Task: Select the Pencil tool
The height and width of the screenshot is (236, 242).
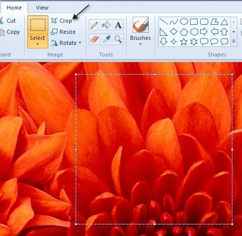Action: (94, 25)
